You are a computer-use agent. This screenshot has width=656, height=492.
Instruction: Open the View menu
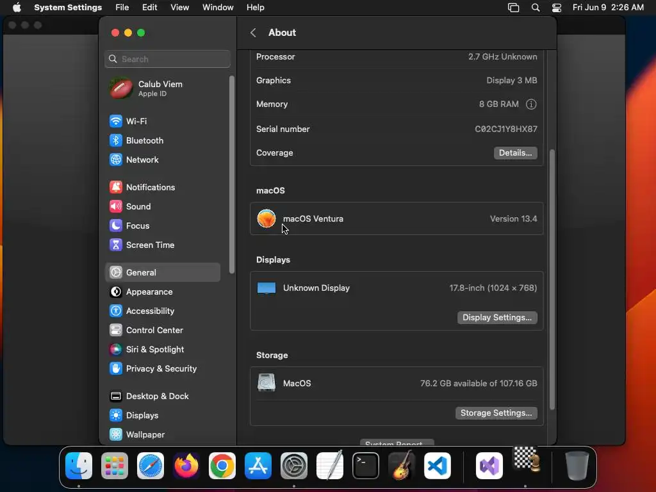[179, 8]
